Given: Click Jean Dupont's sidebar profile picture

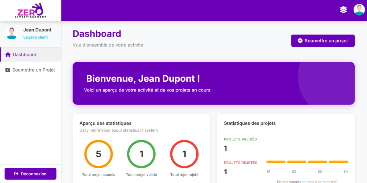Looking at the screenshot, I should [x=12, y=33].
